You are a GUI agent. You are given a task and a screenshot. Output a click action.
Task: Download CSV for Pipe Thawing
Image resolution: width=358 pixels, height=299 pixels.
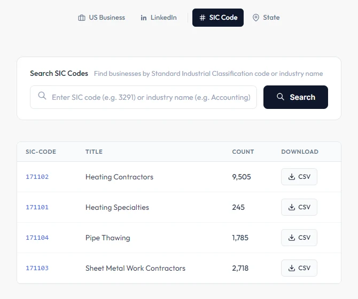pos(299,238)
